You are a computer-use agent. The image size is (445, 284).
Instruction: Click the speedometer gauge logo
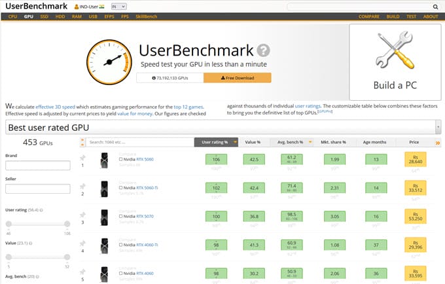tap(109, 62)
